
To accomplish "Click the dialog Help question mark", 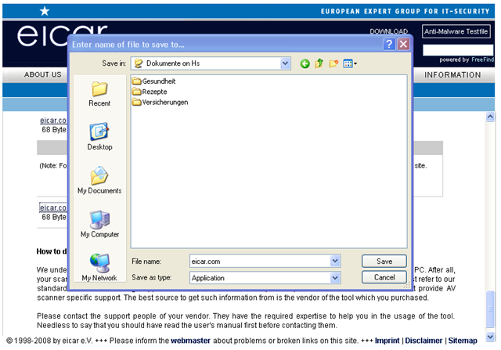I will tap(389, 44).
